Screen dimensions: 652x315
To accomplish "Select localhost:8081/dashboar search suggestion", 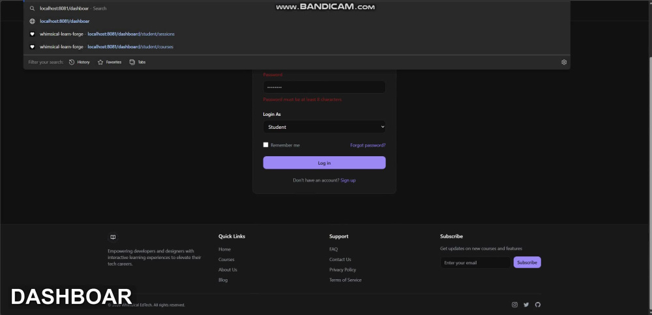I will click(x=297, y=8).
